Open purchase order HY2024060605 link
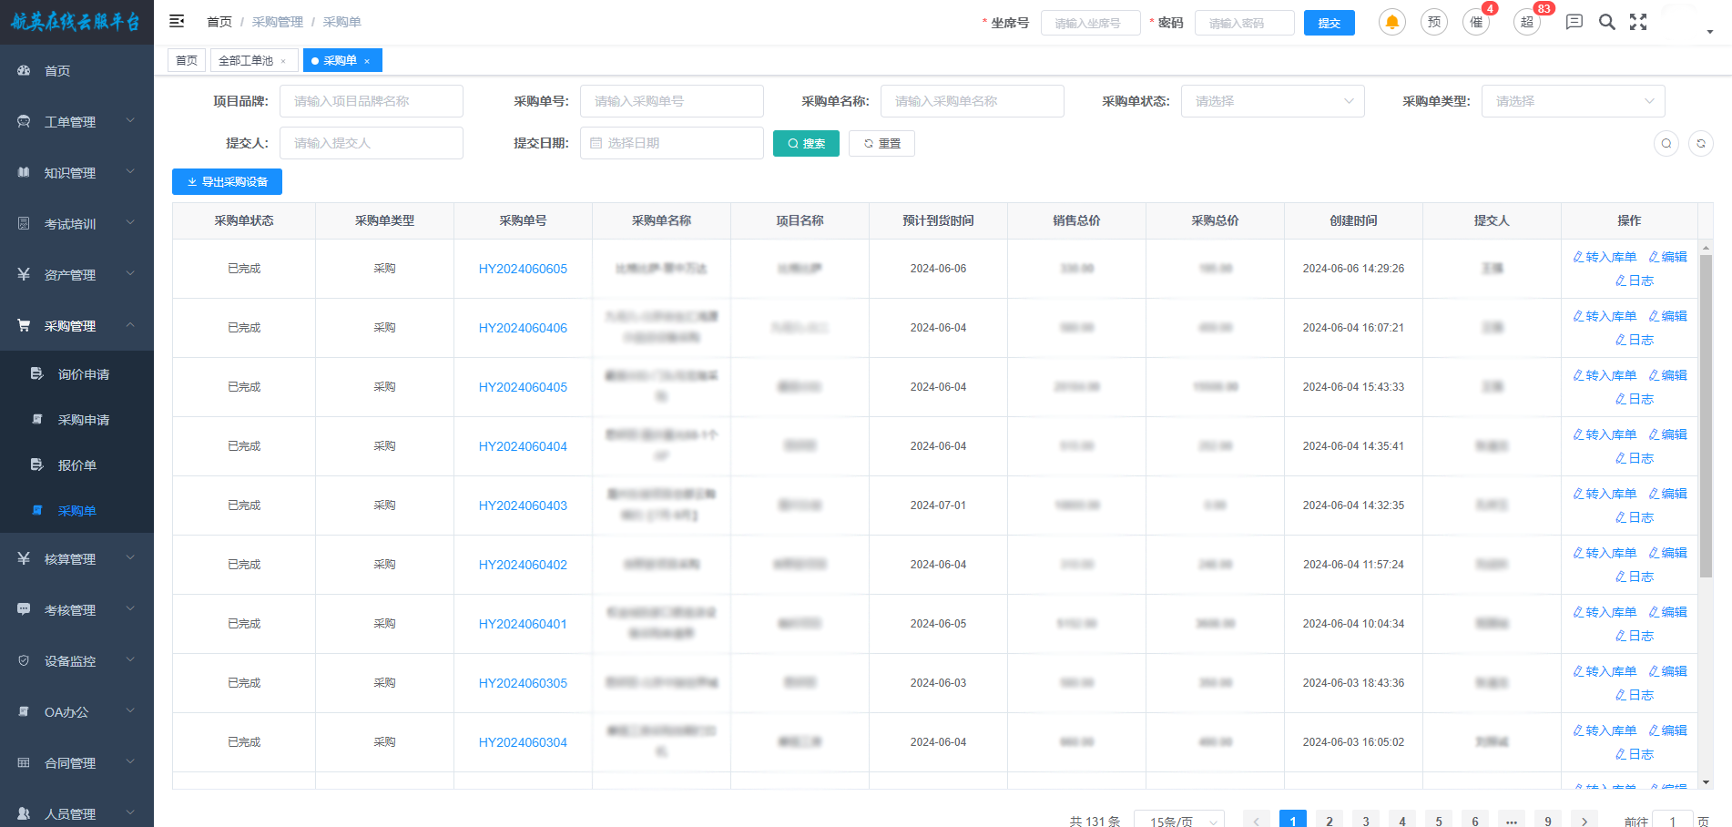This screenshot has width=1732, height=827. coord(523,269)
